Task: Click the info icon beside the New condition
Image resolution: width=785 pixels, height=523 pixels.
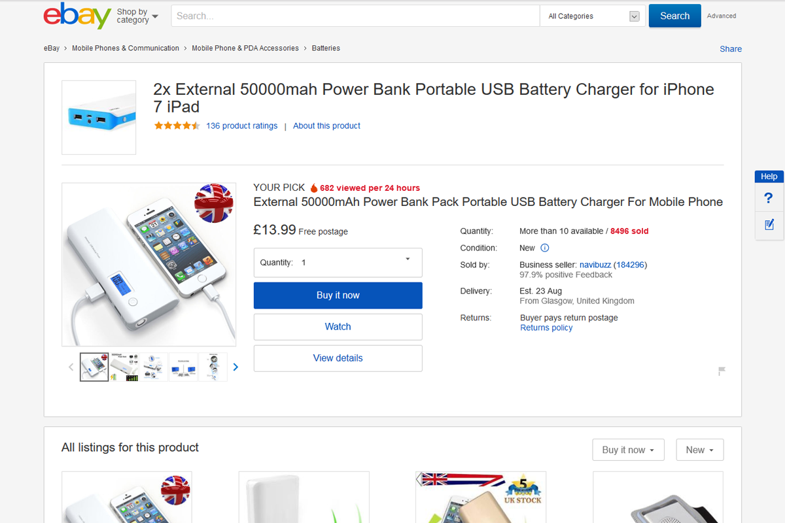Action: (544, 248)
